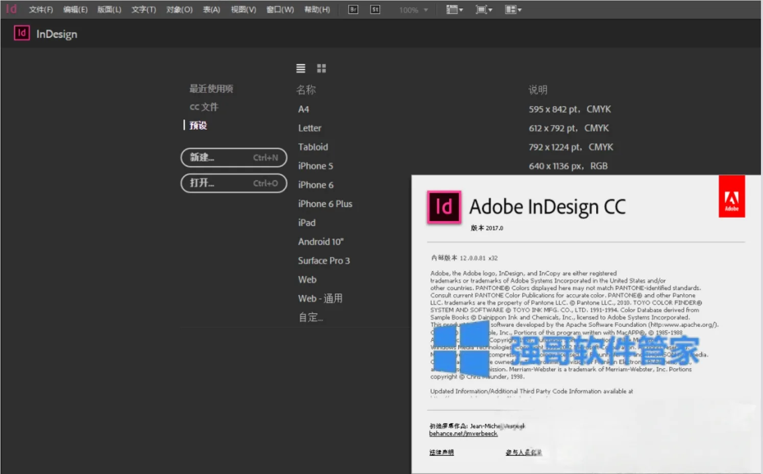763x474 pixels.
Task: Choose the Letter preset
Action: pos(310,128)
